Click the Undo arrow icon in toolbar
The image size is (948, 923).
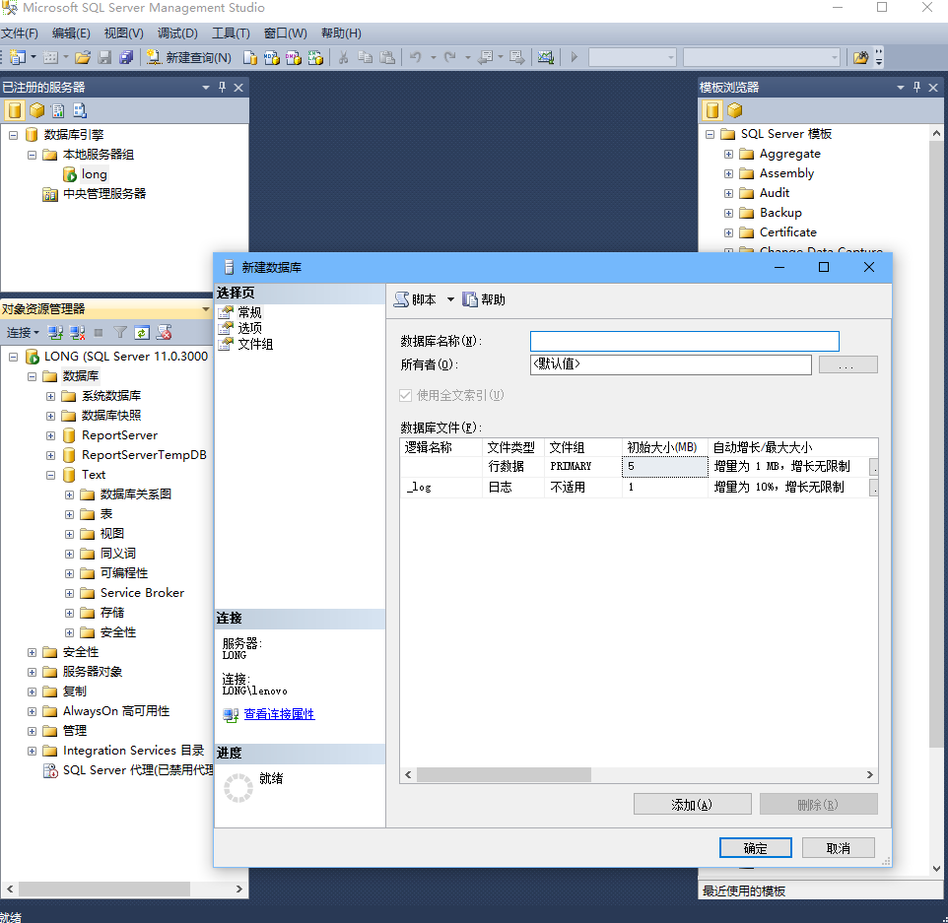(415, 57)
